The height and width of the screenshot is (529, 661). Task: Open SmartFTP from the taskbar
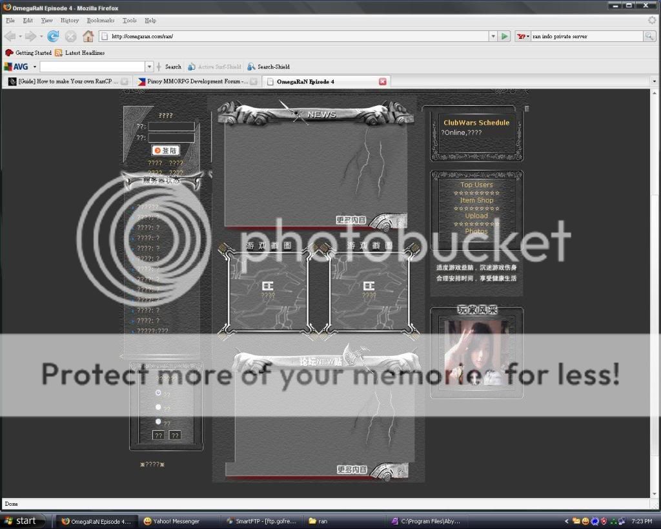262,521
